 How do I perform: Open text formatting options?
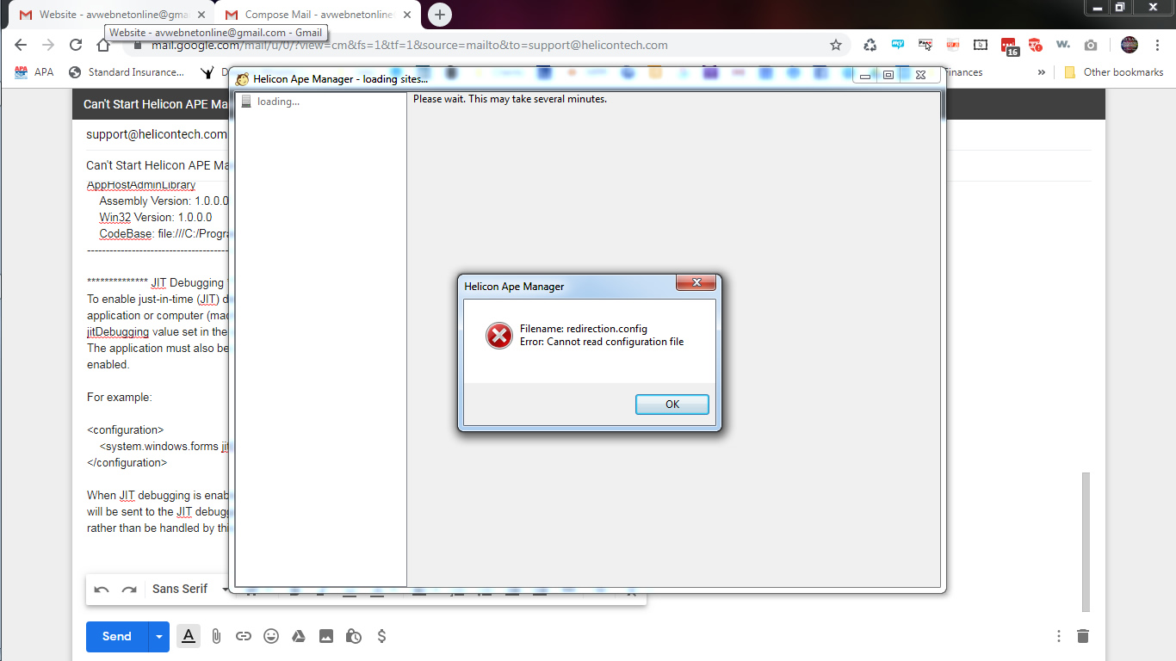[x=188, y=636]
